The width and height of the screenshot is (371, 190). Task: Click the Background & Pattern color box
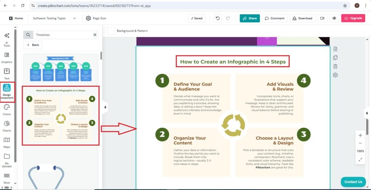coord(111,31)
